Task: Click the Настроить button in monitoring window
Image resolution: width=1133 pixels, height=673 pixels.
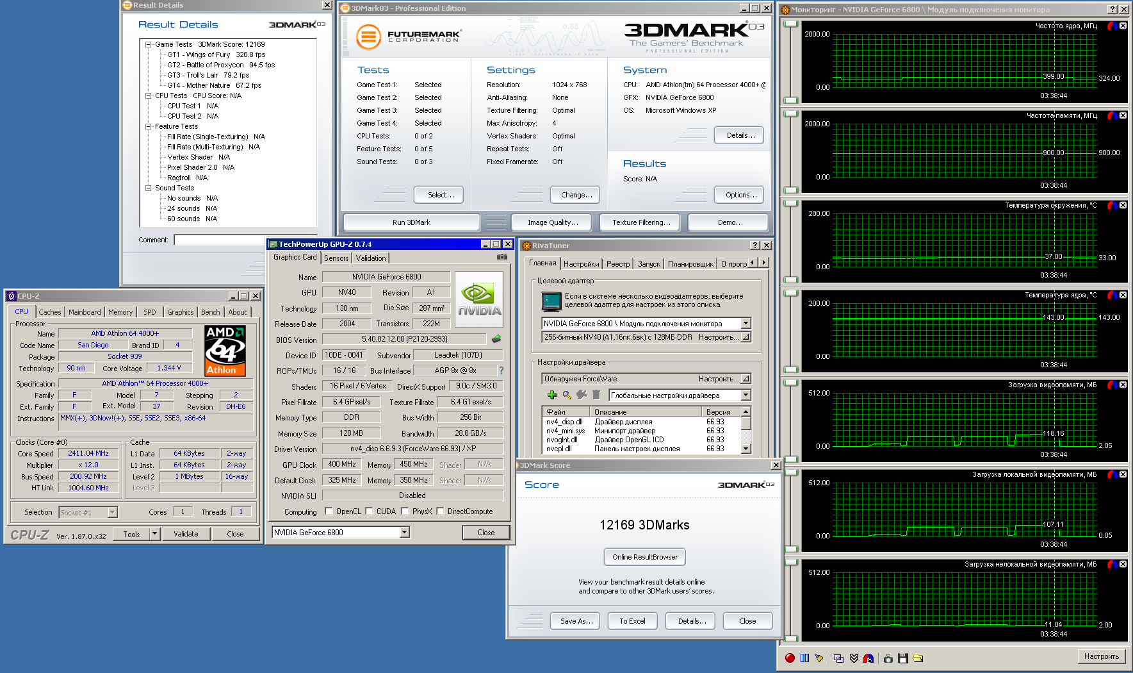Action: click(1102, 656)
